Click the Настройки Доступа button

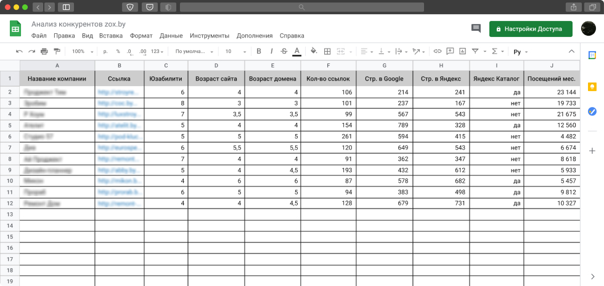(x=531, y=29)
